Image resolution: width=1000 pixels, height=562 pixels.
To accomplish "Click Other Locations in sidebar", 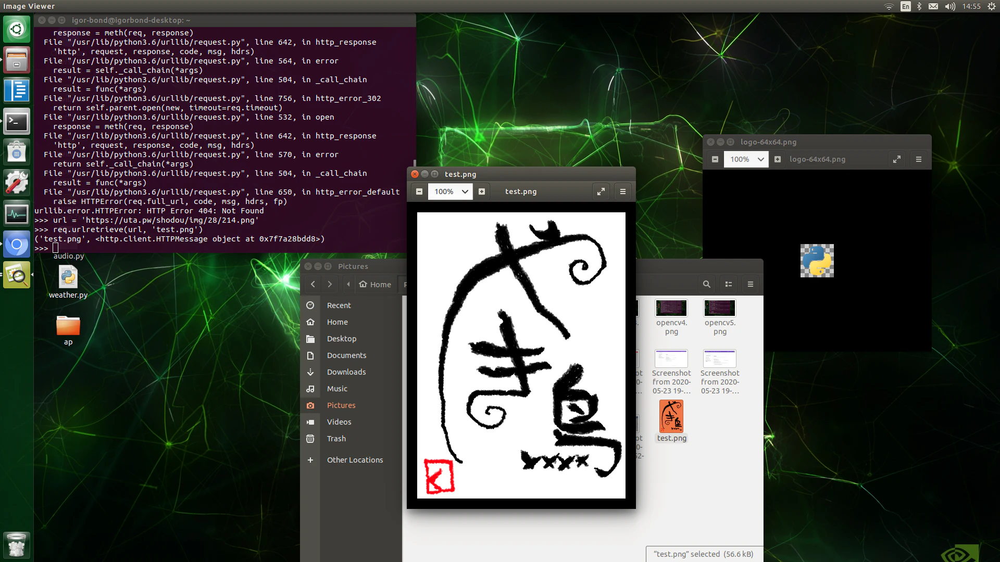I will pyautogui.click(x=355, y=460).
